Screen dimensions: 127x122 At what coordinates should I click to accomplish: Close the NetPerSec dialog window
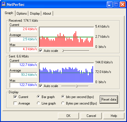(x=123, y=5)
